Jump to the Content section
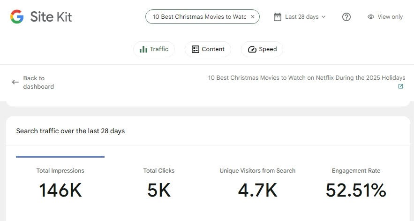This screenshot has width=414, height=221. pos(208,49)
